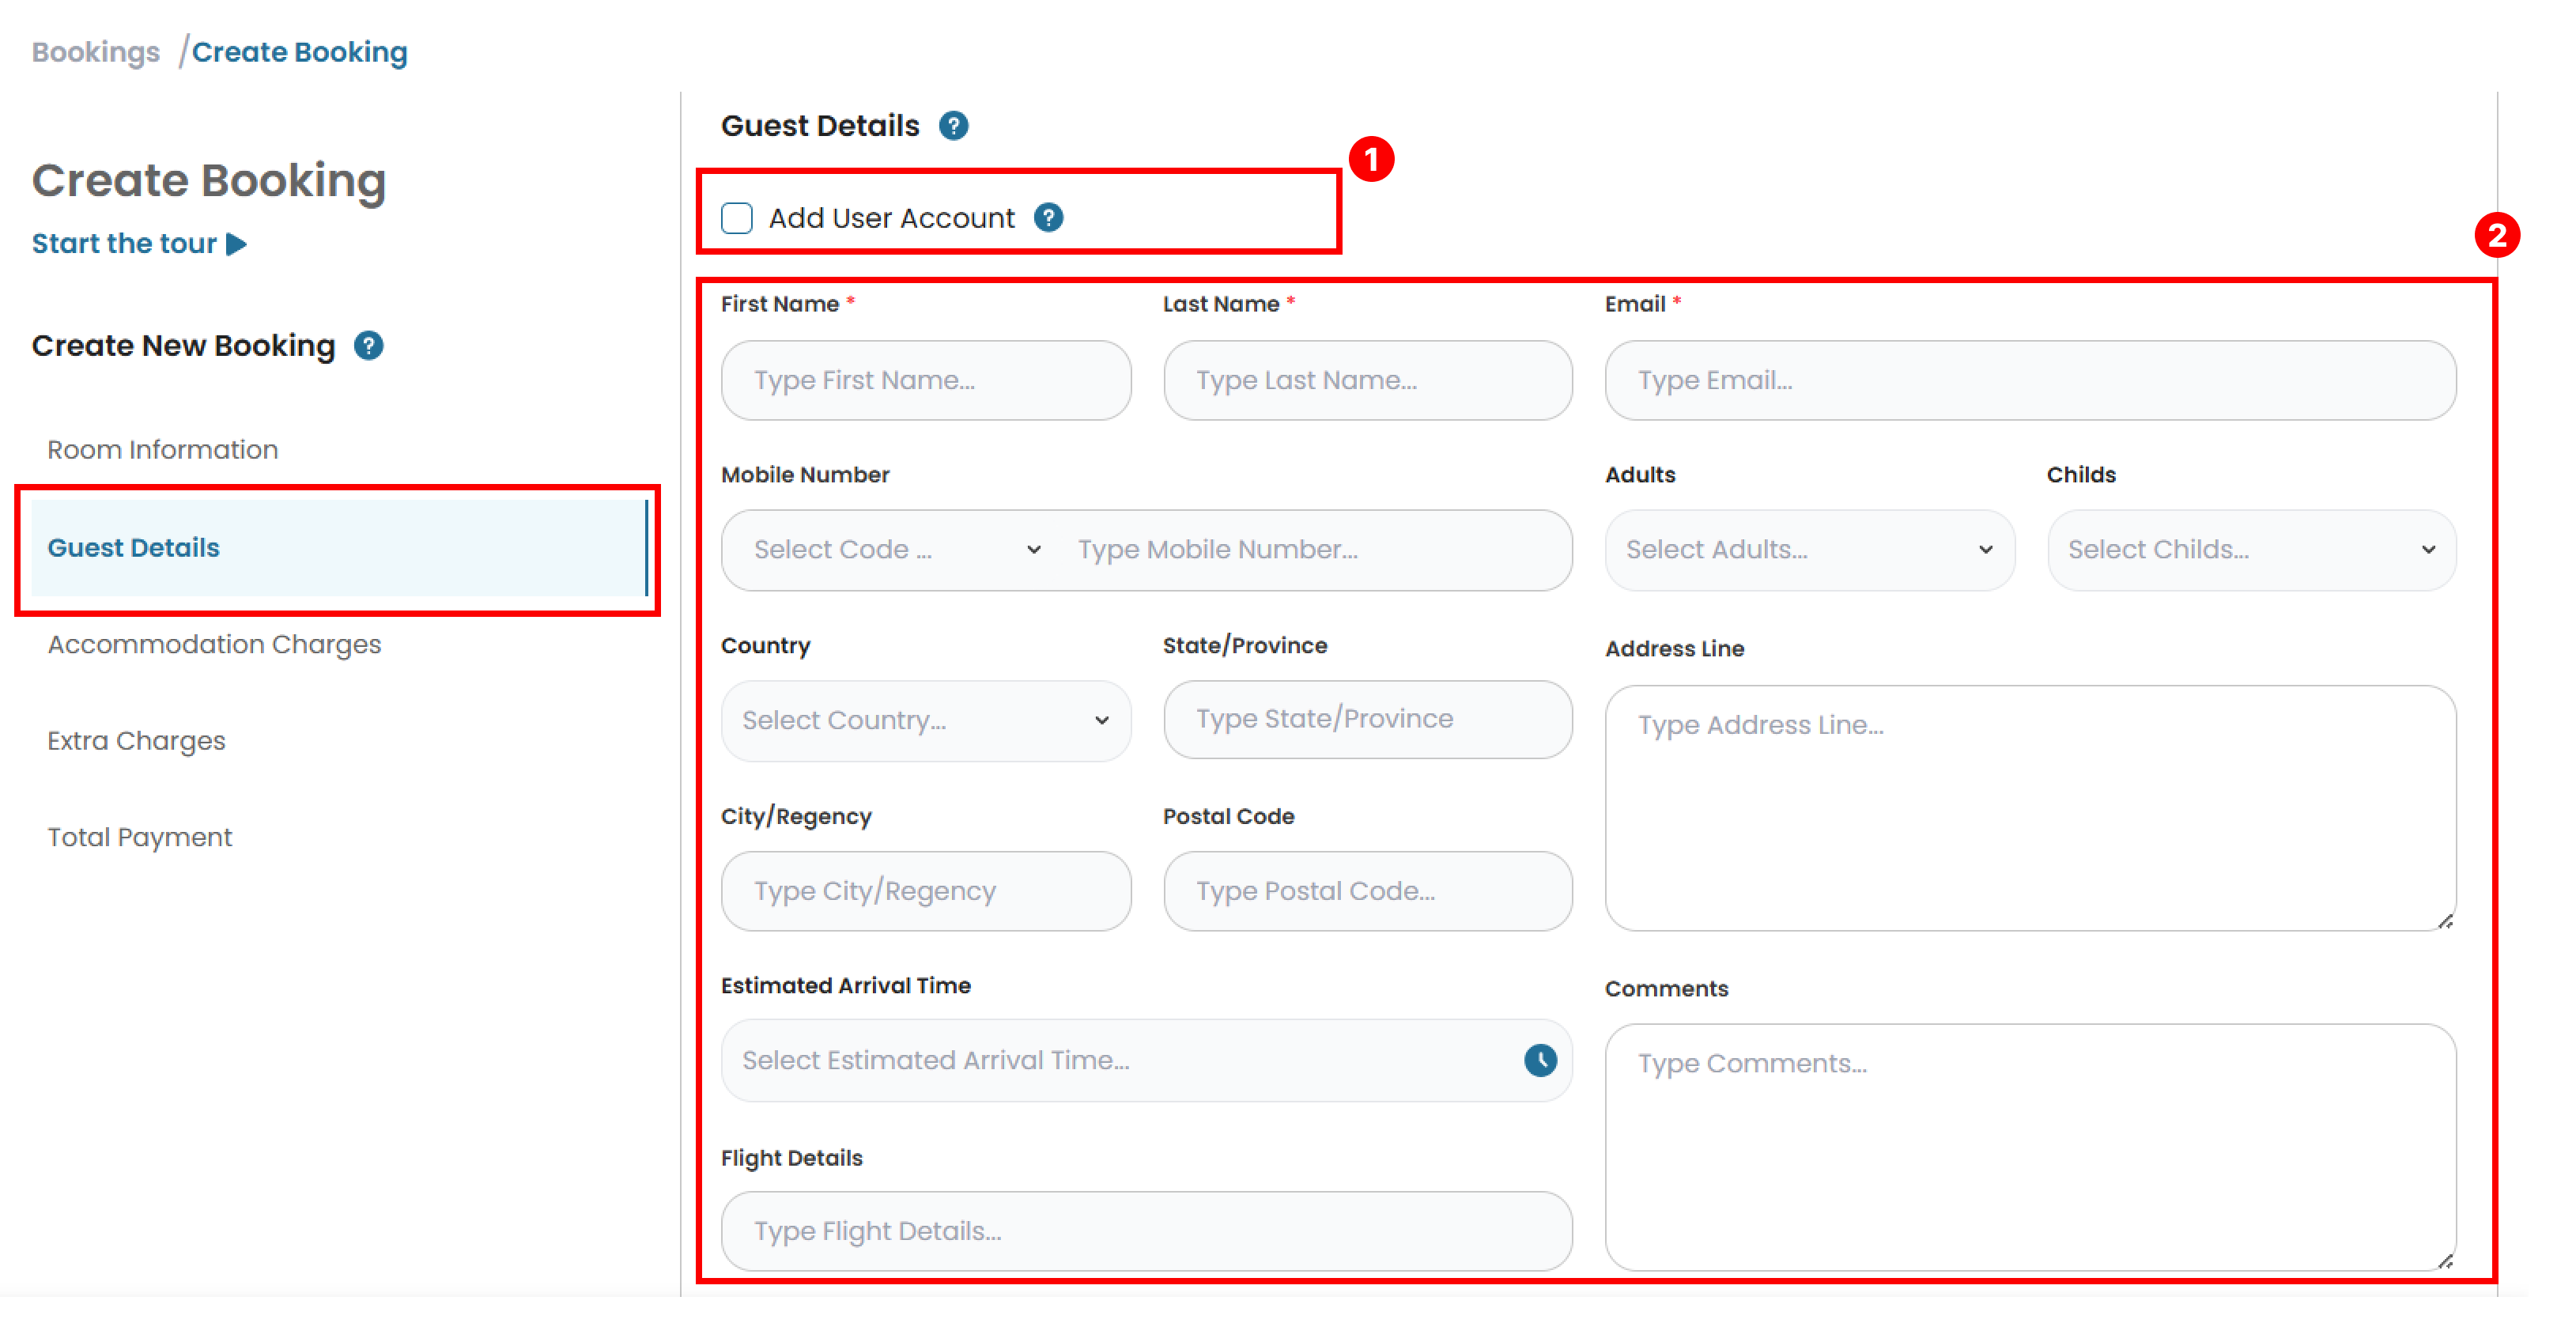
Task: Enable the Add User Account checkbox
Action: tap(737, 218)
